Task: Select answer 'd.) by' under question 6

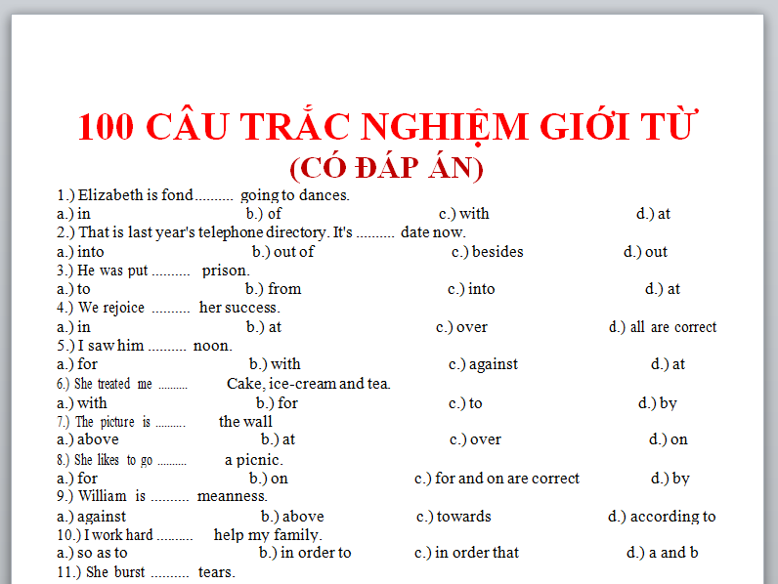Action: (658, 403)
